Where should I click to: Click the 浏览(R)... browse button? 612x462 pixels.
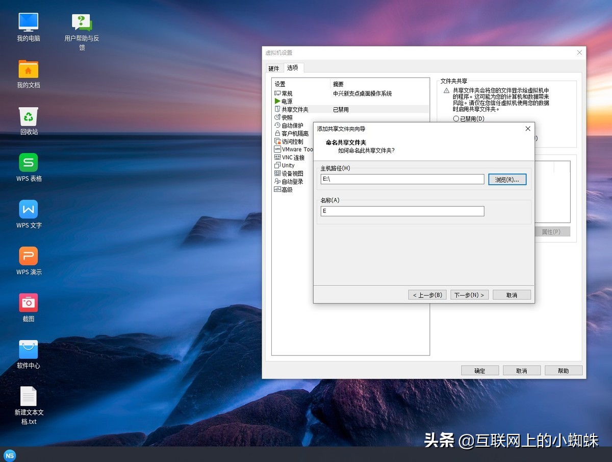click(507, 179)
